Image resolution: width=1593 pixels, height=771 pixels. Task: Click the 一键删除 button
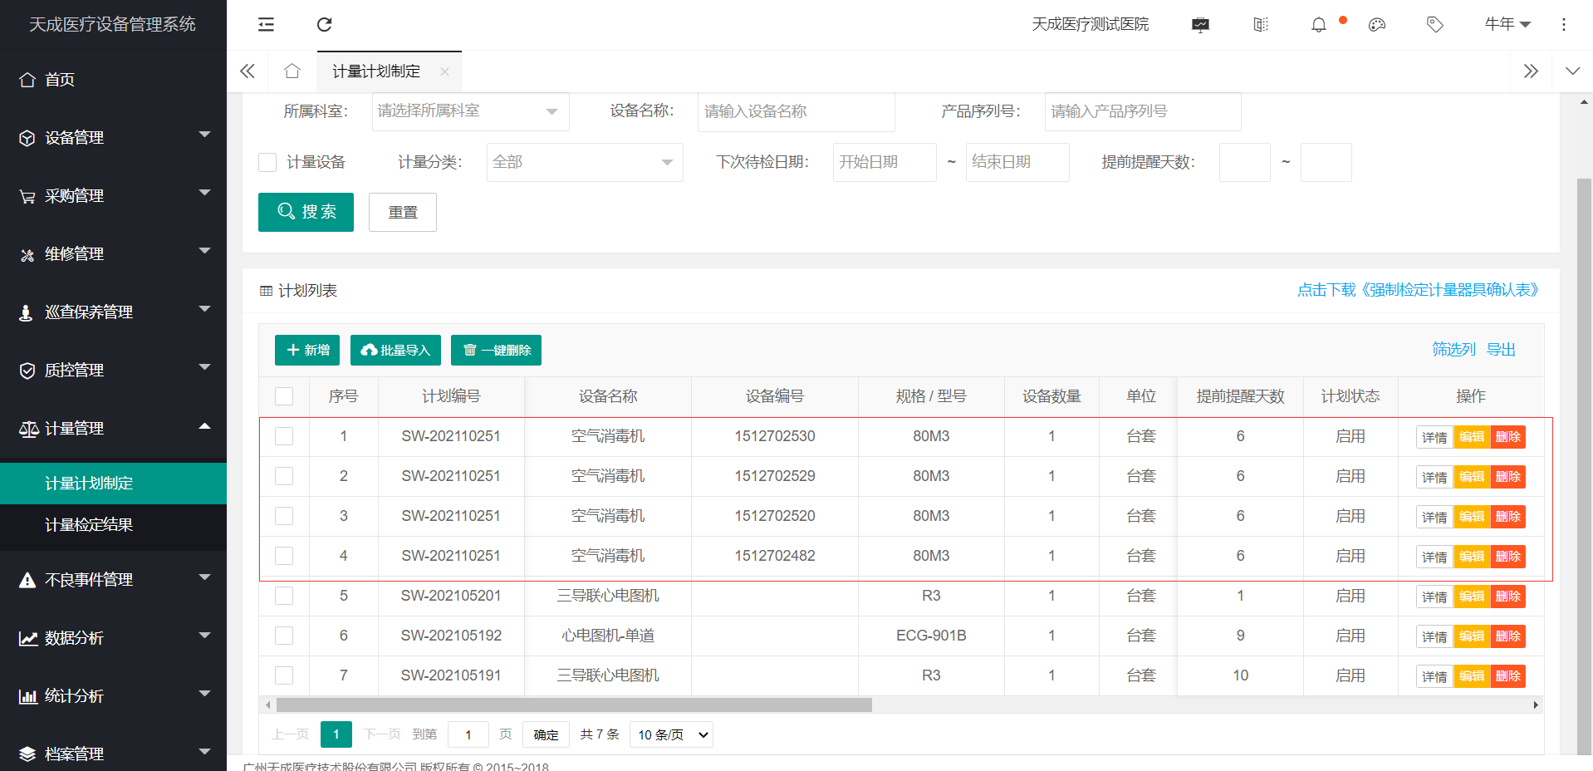coord(496,350)
